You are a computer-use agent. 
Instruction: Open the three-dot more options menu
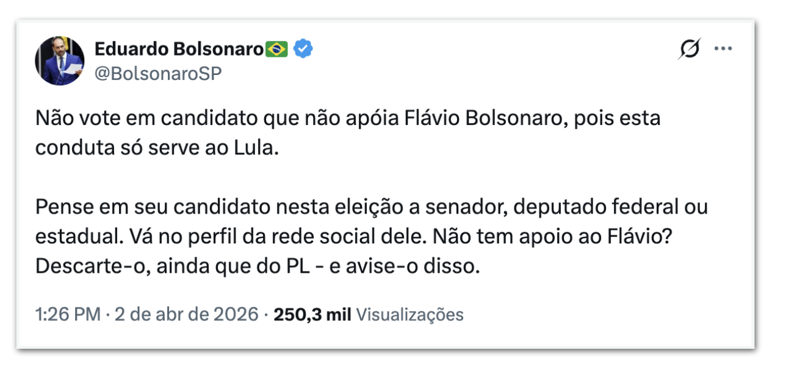pyautogui.click(x=723, y=49)
